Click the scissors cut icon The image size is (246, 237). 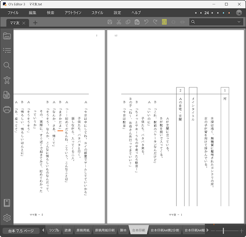click(118, 22)
